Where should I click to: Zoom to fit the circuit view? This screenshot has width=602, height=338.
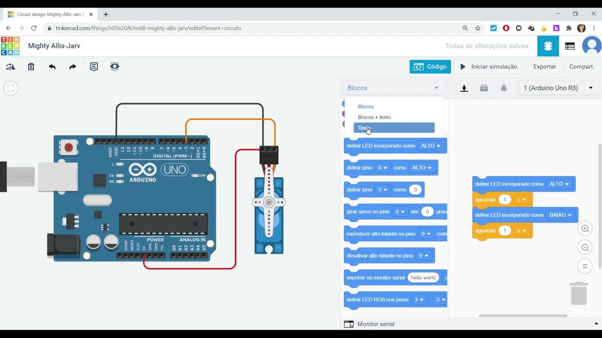(11, 88)
